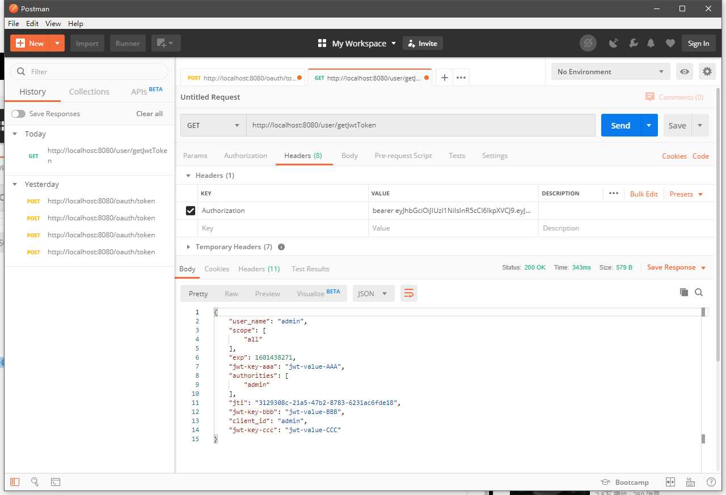
Task: Click the Comments (0) button
Action: (674, 97)
